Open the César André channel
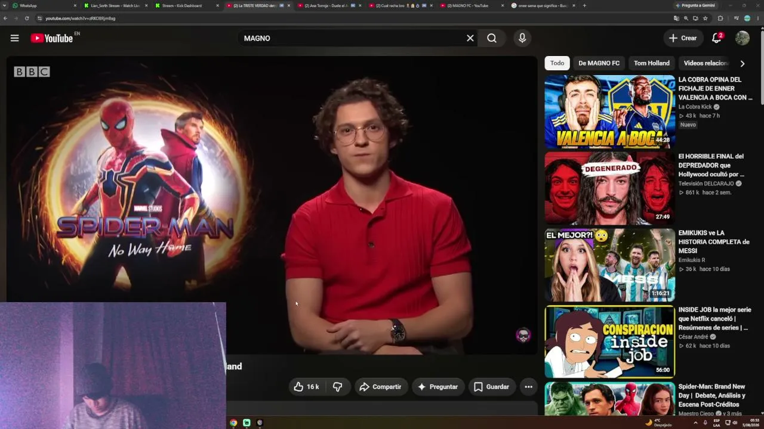This screenshot has height=429, width=764. 694,337
